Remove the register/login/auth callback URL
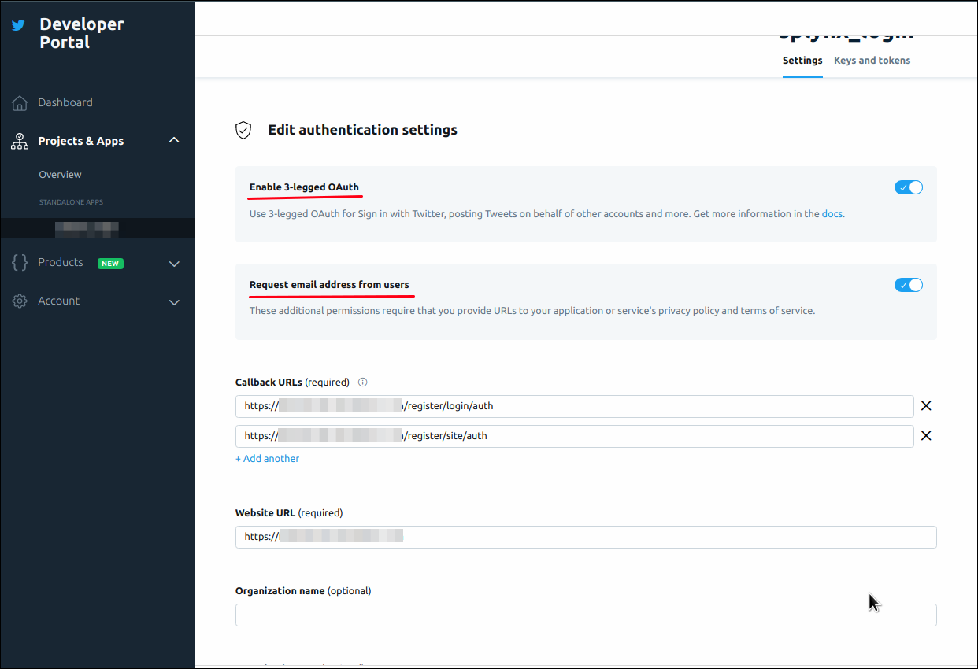Viewport: 978px width, 669px height. (926, 406)
